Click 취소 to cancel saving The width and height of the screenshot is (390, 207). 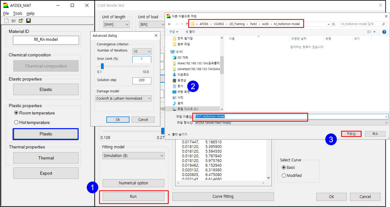pyautogui.click(x=375, y=134)
